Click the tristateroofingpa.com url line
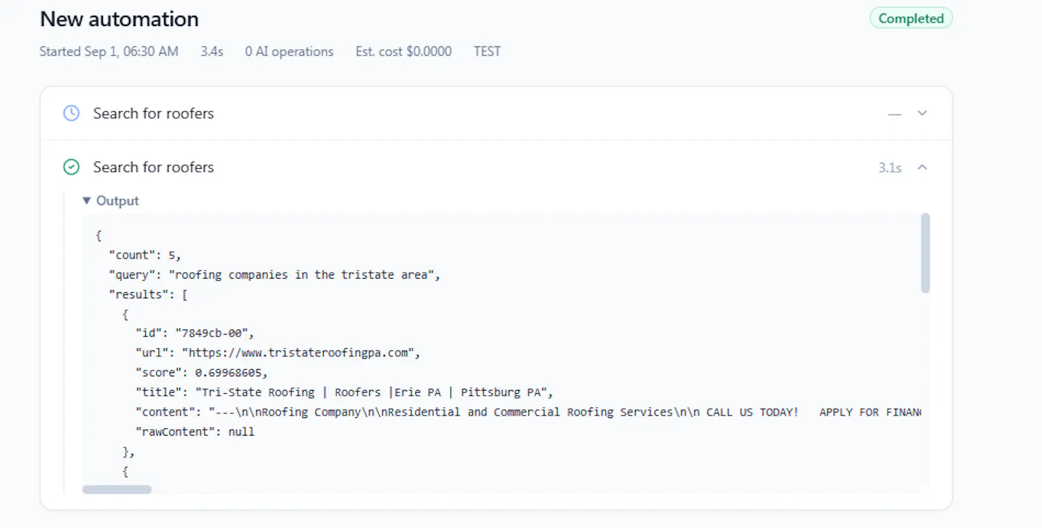Image resolution: width=1042 pixels, height=528 pixels. click(x=278, y=353)
